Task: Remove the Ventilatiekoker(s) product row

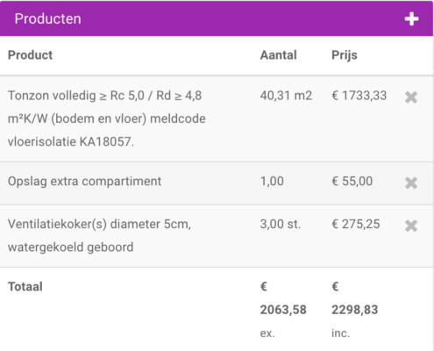Action: pos(411,226)
